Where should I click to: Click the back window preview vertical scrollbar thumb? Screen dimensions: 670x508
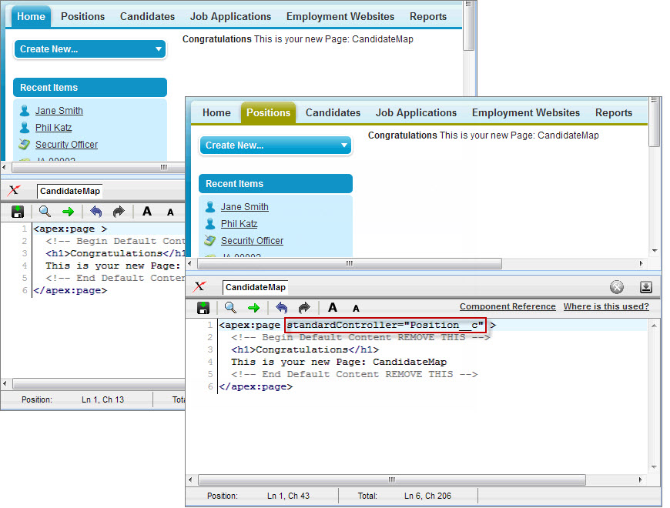(469, 25)
